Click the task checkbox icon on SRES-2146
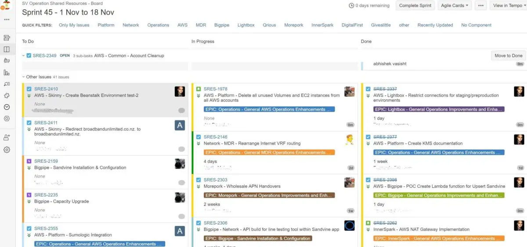The height and width of the screenshot is (247, 527). [199, 137]
